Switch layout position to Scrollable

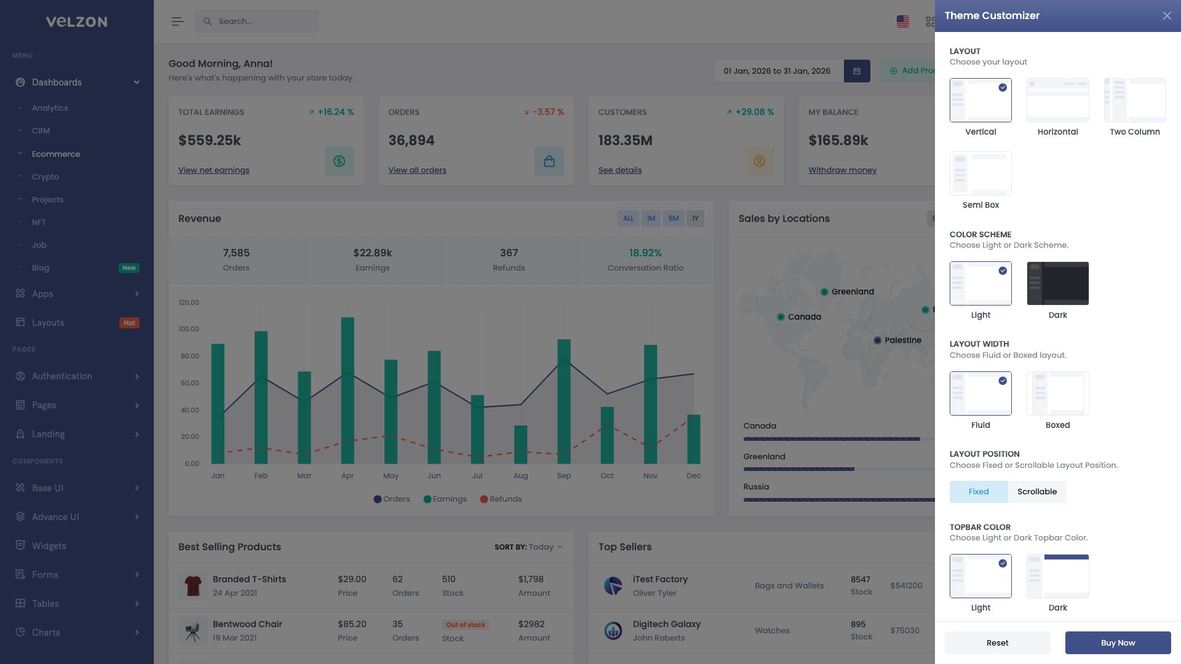pyautogui.click(x=1037, y=491)
